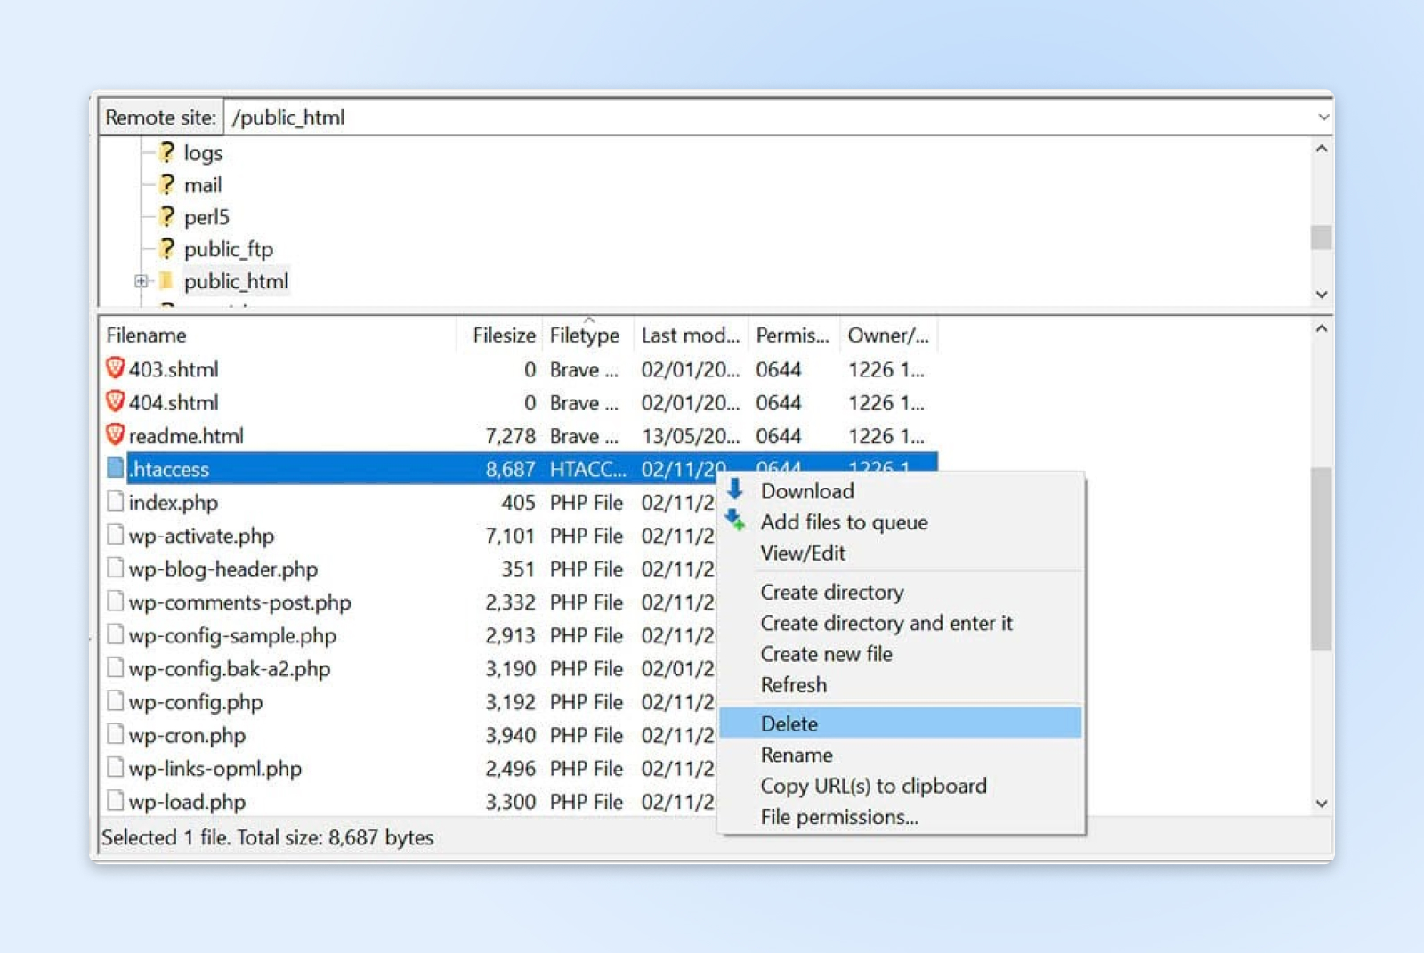The width and height of the screenshot is (1424, 953).
Task: Click the question mark icon beside public_ftp
Action: coord(166,248)
